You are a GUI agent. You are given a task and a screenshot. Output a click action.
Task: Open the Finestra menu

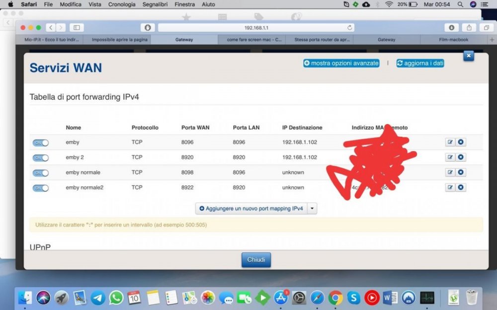coord(185,4)
